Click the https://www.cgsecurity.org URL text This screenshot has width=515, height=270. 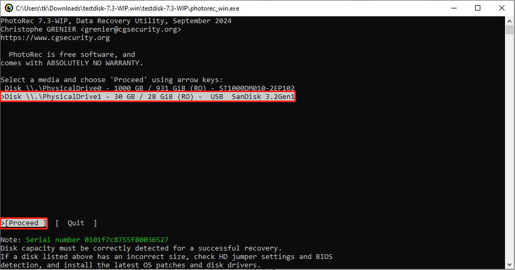click(55, 38)
